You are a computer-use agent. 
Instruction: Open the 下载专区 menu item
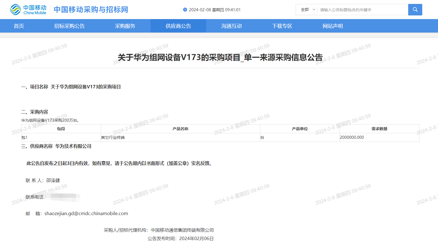(282, 26)
